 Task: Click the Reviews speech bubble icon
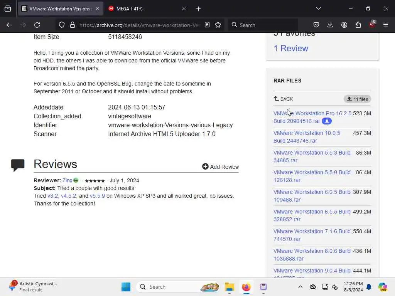18,165
